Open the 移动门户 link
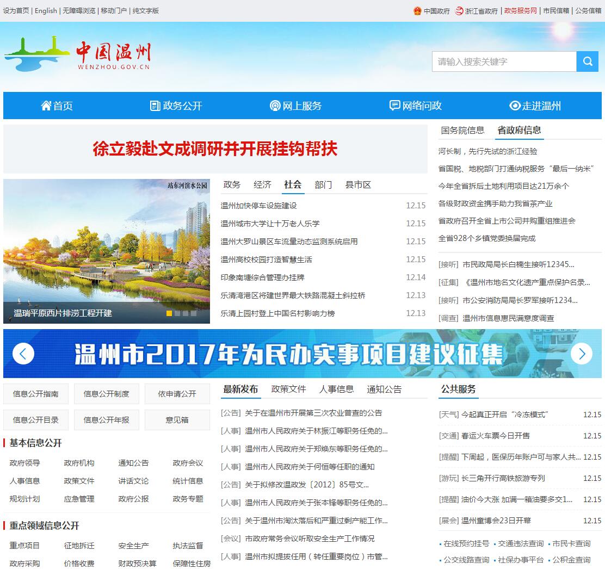This screenshot has width=605, height=569. coord(114,11)
